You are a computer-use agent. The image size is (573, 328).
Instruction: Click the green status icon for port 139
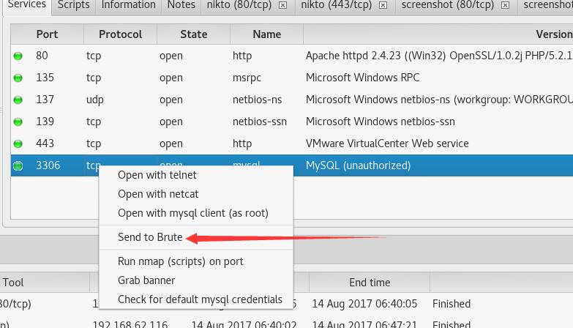18,122
